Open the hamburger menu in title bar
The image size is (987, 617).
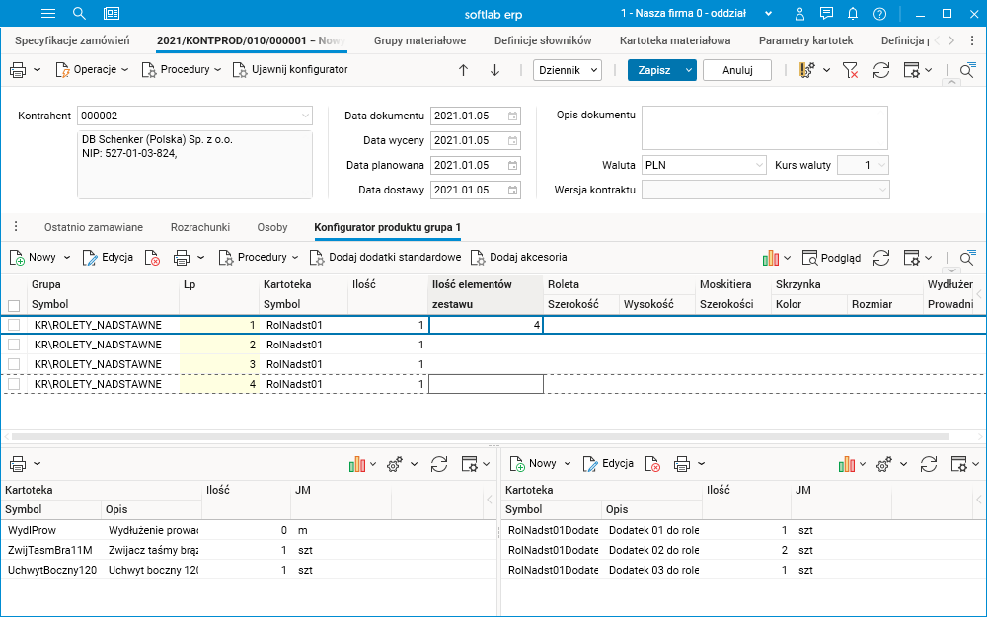[48, 14]
